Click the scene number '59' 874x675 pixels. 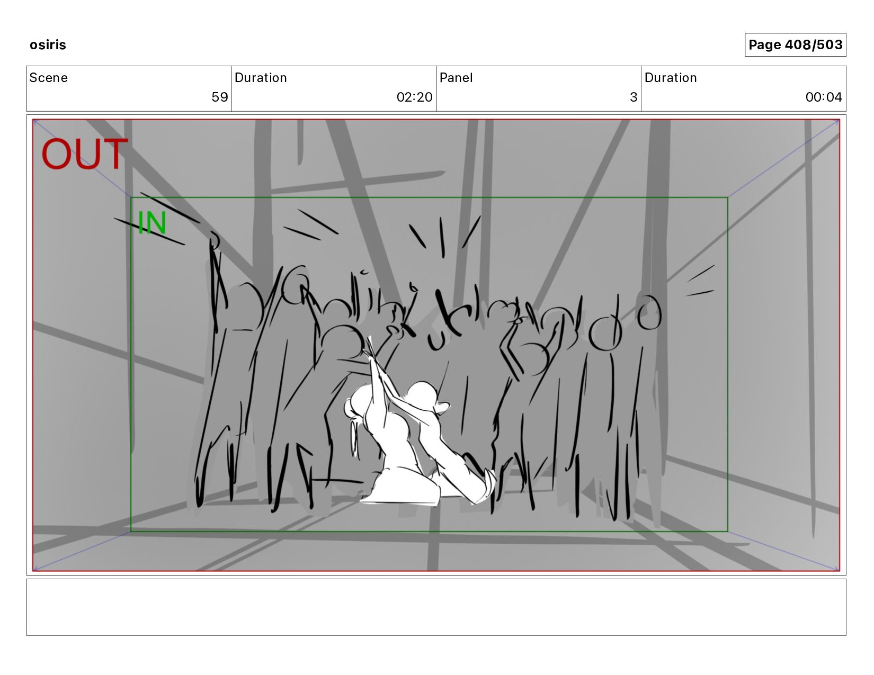pos(219,97)
